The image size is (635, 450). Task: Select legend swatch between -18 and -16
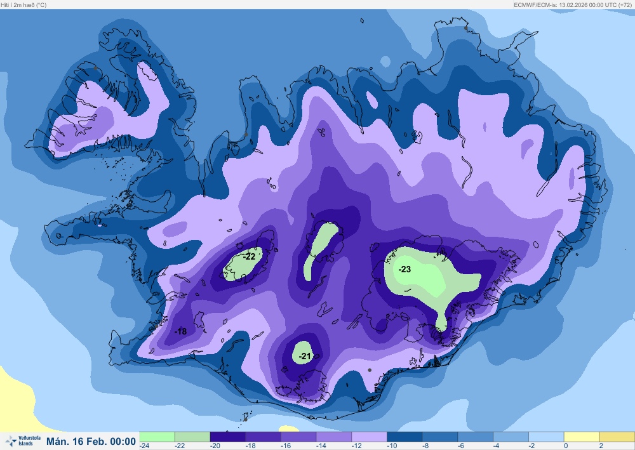pyautogui.click(x=264, y=437)
